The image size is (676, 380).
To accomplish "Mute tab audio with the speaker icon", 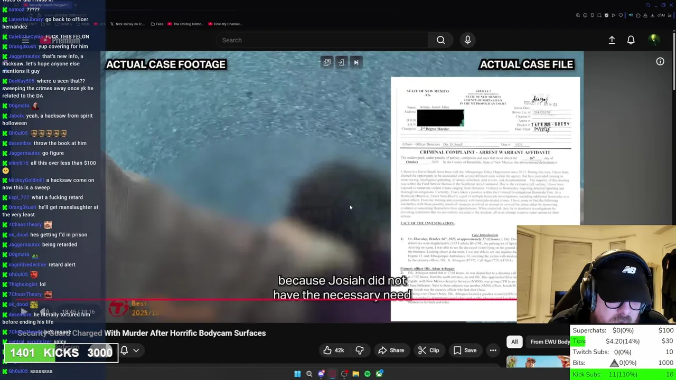I will point(631,15).
